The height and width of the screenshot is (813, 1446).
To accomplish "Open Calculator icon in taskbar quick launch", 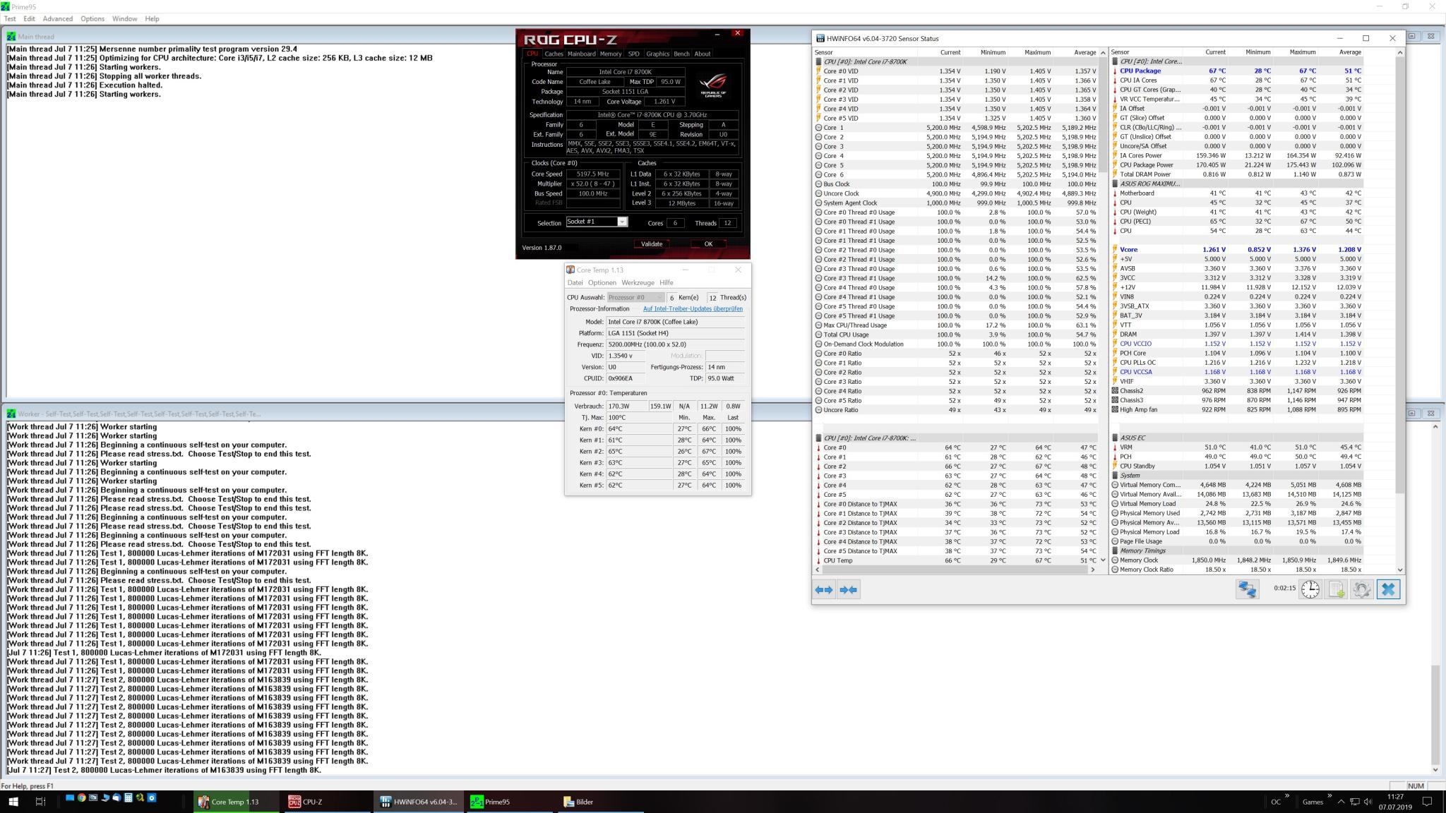I will (x=128, y=797).
